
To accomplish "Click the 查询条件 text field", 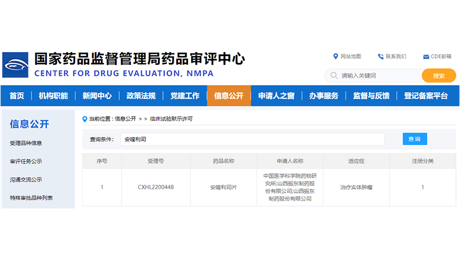I will (252, 139).
